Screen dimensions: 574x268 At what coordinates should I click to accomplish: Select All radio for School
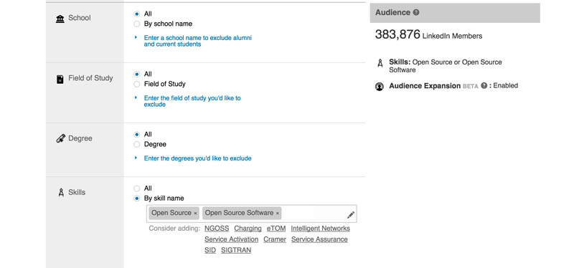137,14
